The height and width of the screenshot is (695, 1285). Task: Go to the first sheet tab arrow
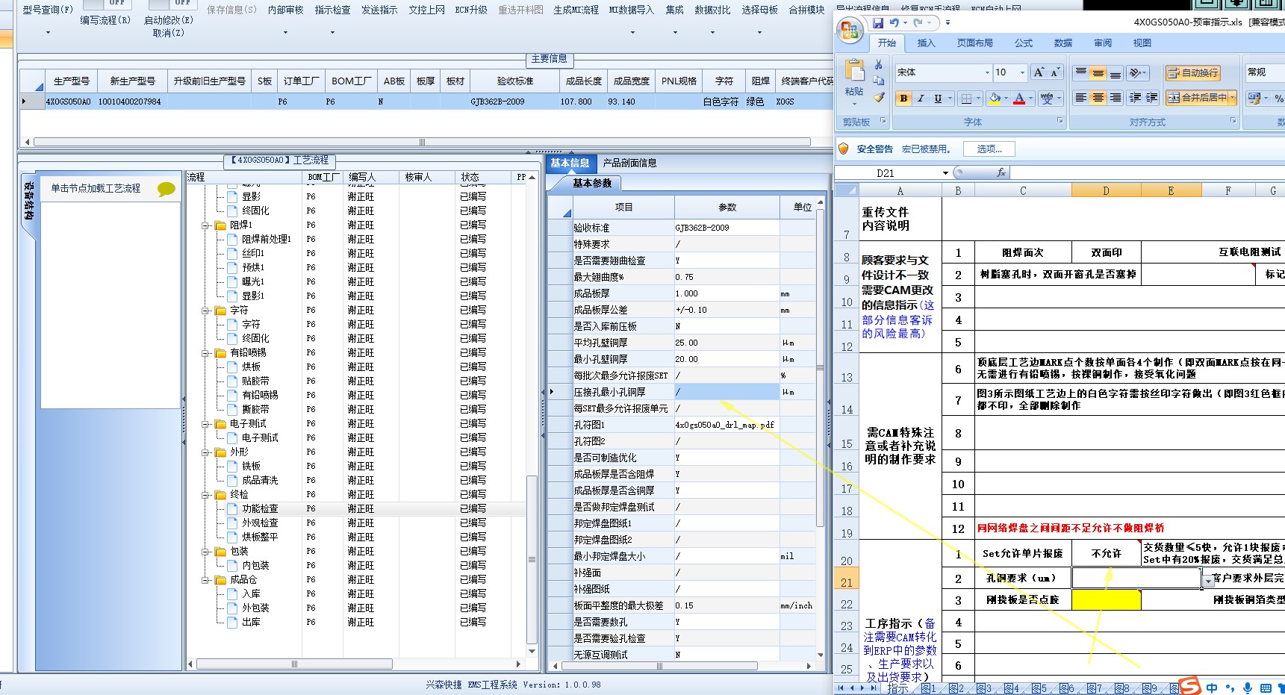click(x=841, y=688)
